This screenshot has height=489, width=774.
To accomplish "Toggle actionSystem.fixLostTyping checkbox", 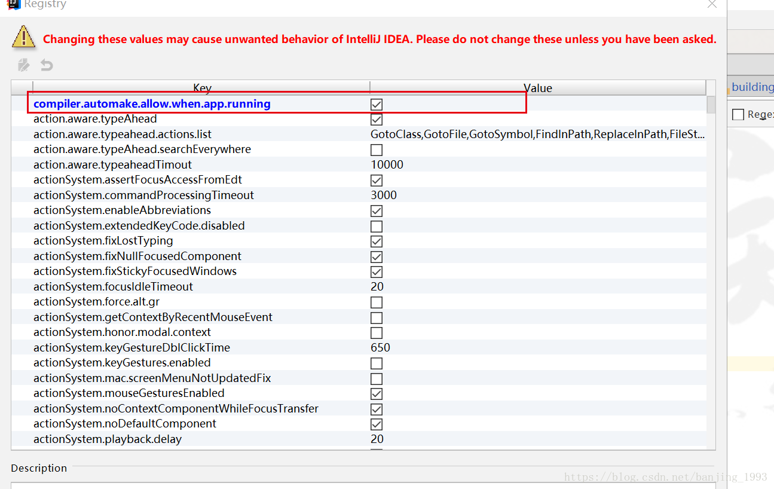I will point(377,242).
